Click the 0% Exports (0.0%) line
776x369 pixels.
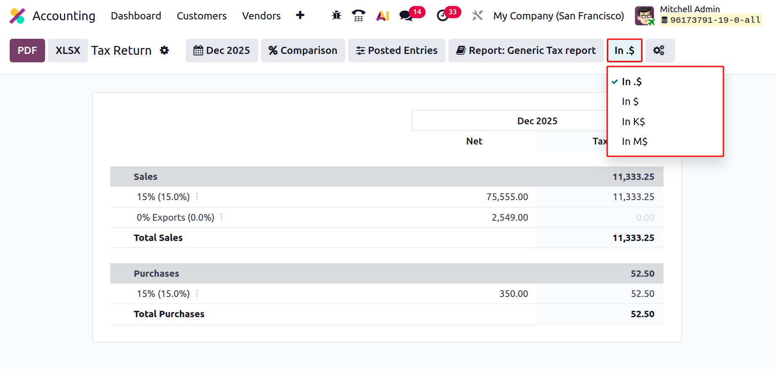click(x=175, y=217)
